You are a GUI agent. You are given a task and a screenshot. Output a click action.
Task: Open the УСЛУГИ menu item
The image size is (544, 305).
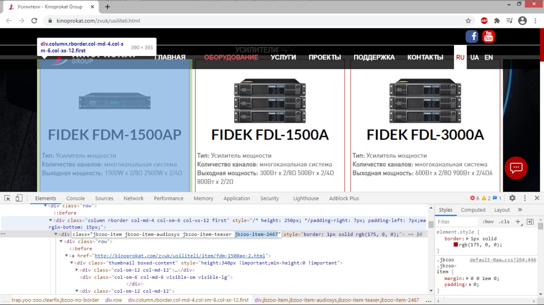point(283,57)
